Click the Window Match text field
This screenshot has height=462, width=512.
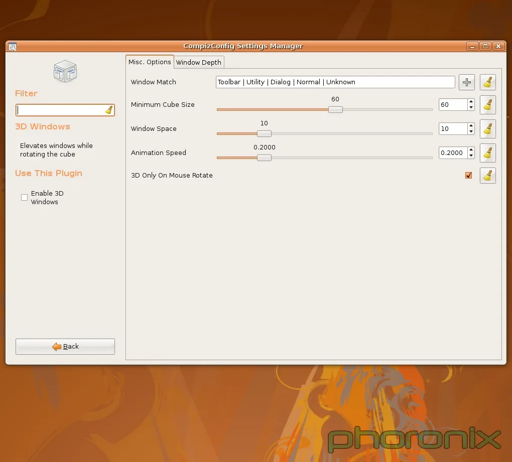[x=335, y=82]
